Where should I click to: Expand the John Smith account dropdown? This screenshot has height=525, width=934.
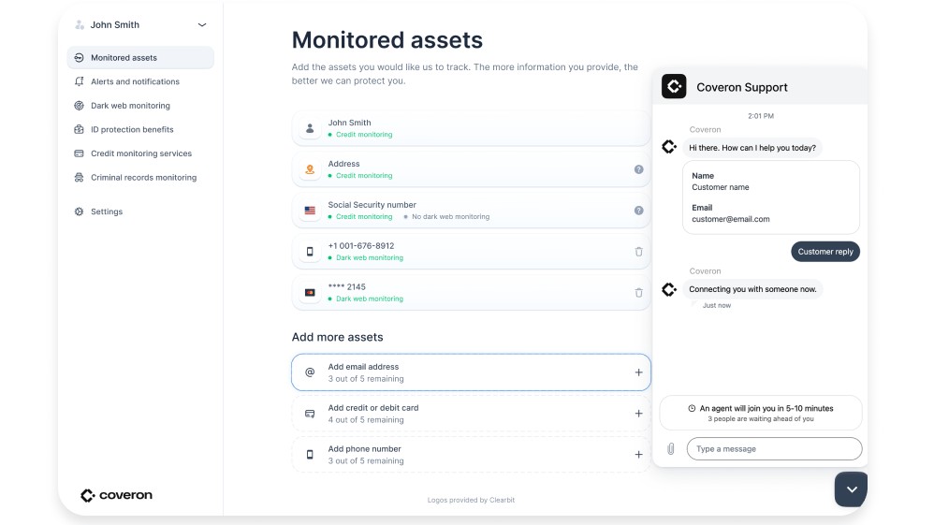coord(202,25)
